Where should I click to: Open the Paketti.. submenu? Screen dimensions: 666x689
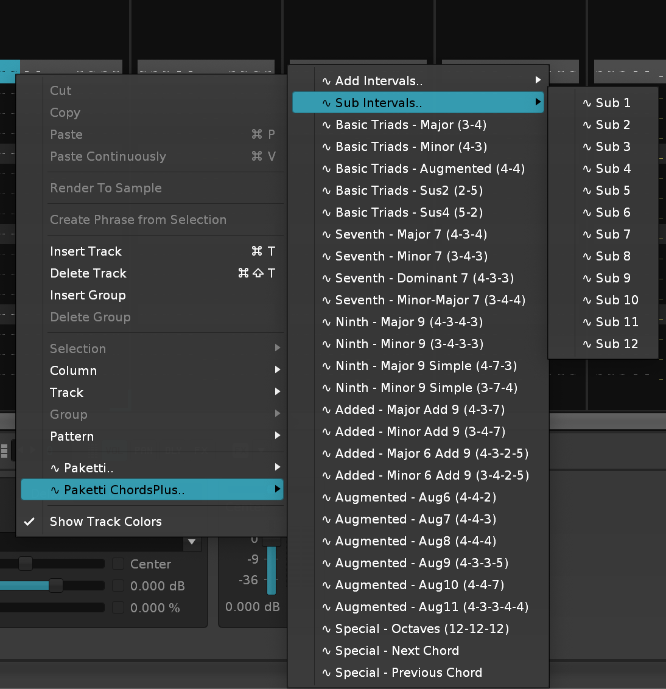point(152,468)
